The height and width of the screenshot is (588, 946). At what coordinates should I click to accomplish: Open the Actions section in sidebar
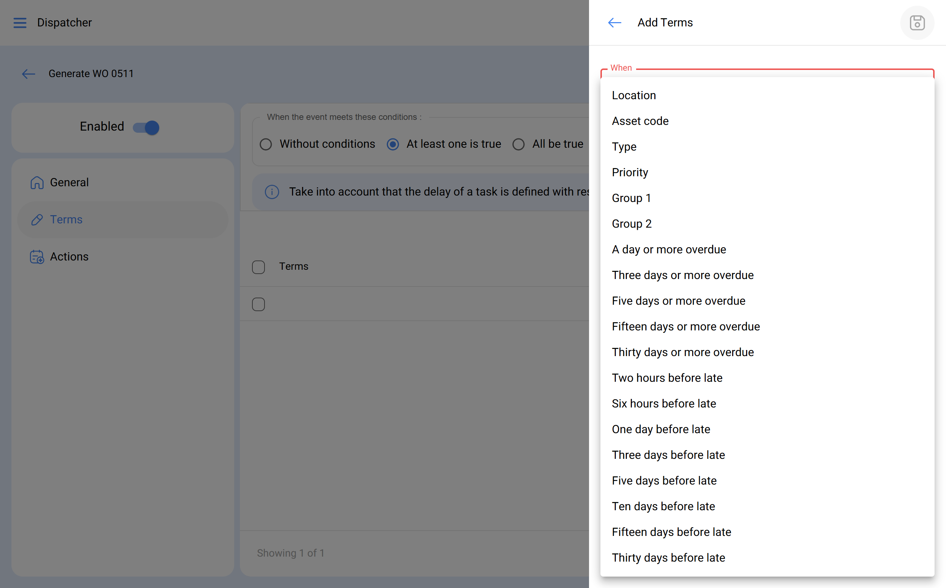pos(69,257)
